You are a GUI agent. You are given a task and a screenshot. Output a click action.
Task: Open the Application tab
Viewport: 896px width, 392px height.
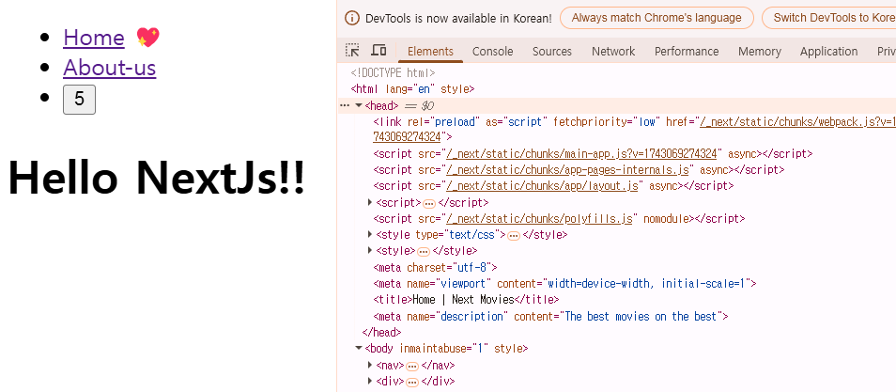coord(828,52)
